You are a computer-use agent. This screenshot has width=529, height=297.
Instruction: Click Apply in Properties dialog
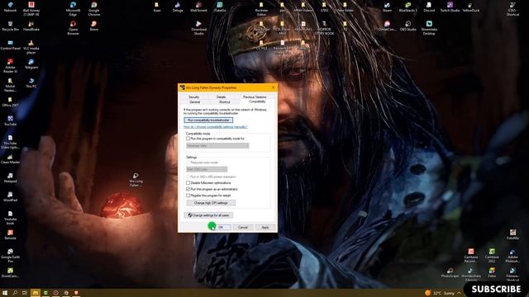(x=265, y=228)
